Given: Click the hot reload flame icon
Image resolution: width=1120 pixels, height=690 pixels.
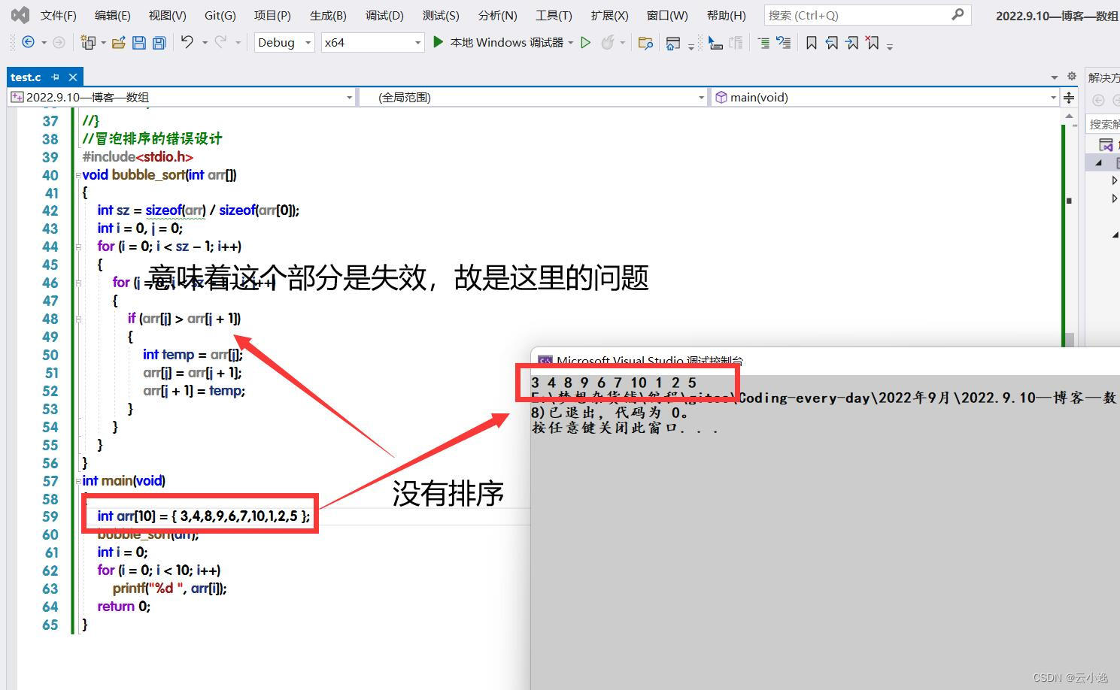Looking at the screenshot, I should pyautogui.click(x=608, y=43).
